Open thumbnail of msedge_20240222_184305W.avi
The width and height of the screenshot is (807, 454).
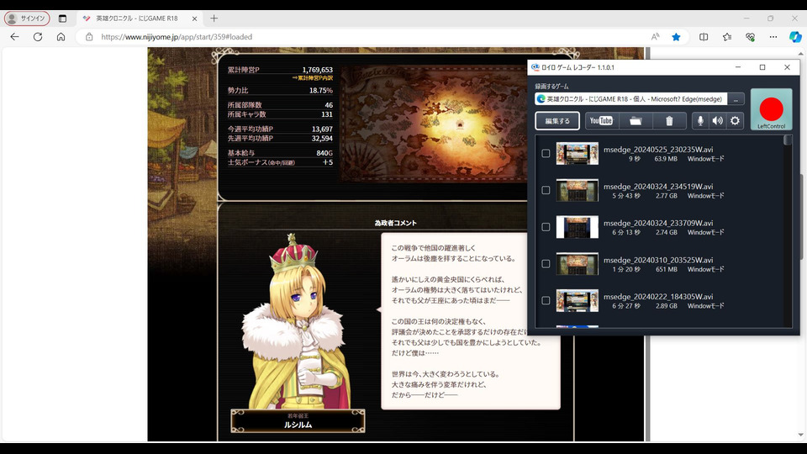tap(577, 301)
